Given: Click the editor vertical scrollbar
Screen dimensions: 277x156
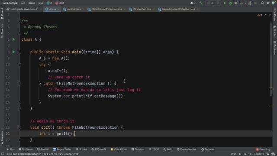Looking at the screenshot, I should pos(271,59).
